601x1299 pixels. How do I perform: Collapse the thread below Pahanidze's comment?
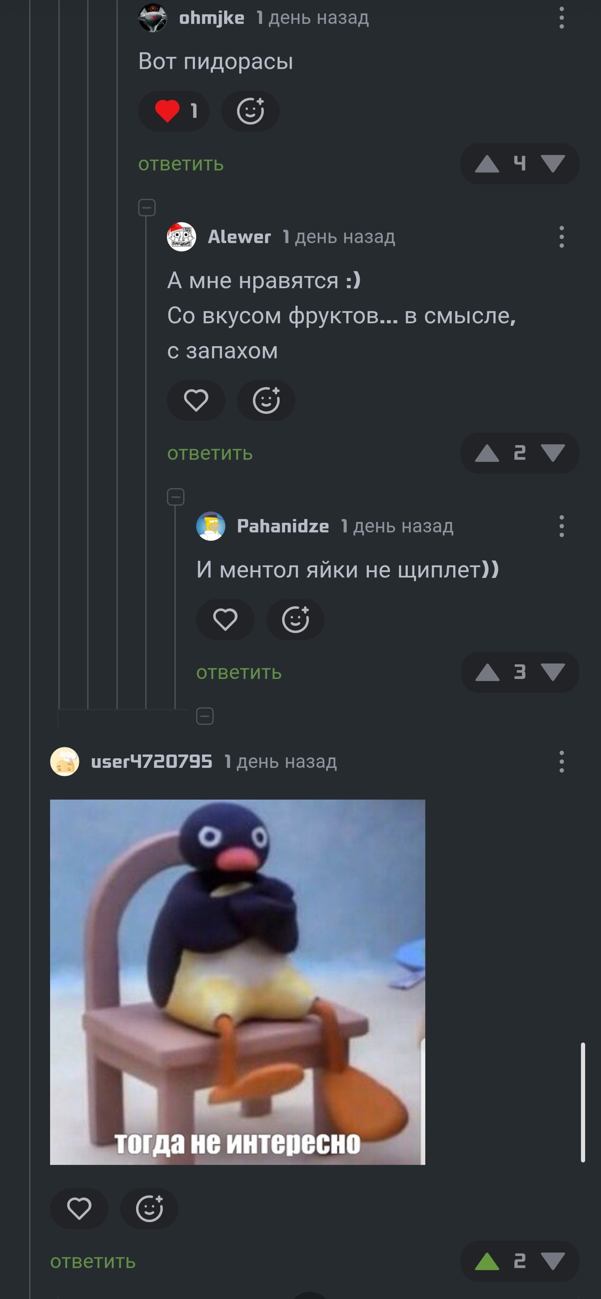[205, 716]
